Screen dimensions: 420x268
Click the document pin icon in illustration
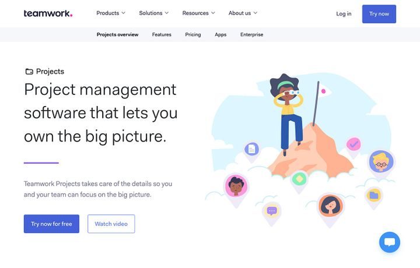pyautogui.click(x=251, y=149)
